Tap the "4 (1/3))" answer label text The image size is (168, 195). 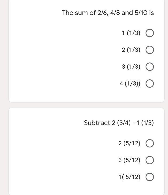pyautogui.click(x=130, y=83)
